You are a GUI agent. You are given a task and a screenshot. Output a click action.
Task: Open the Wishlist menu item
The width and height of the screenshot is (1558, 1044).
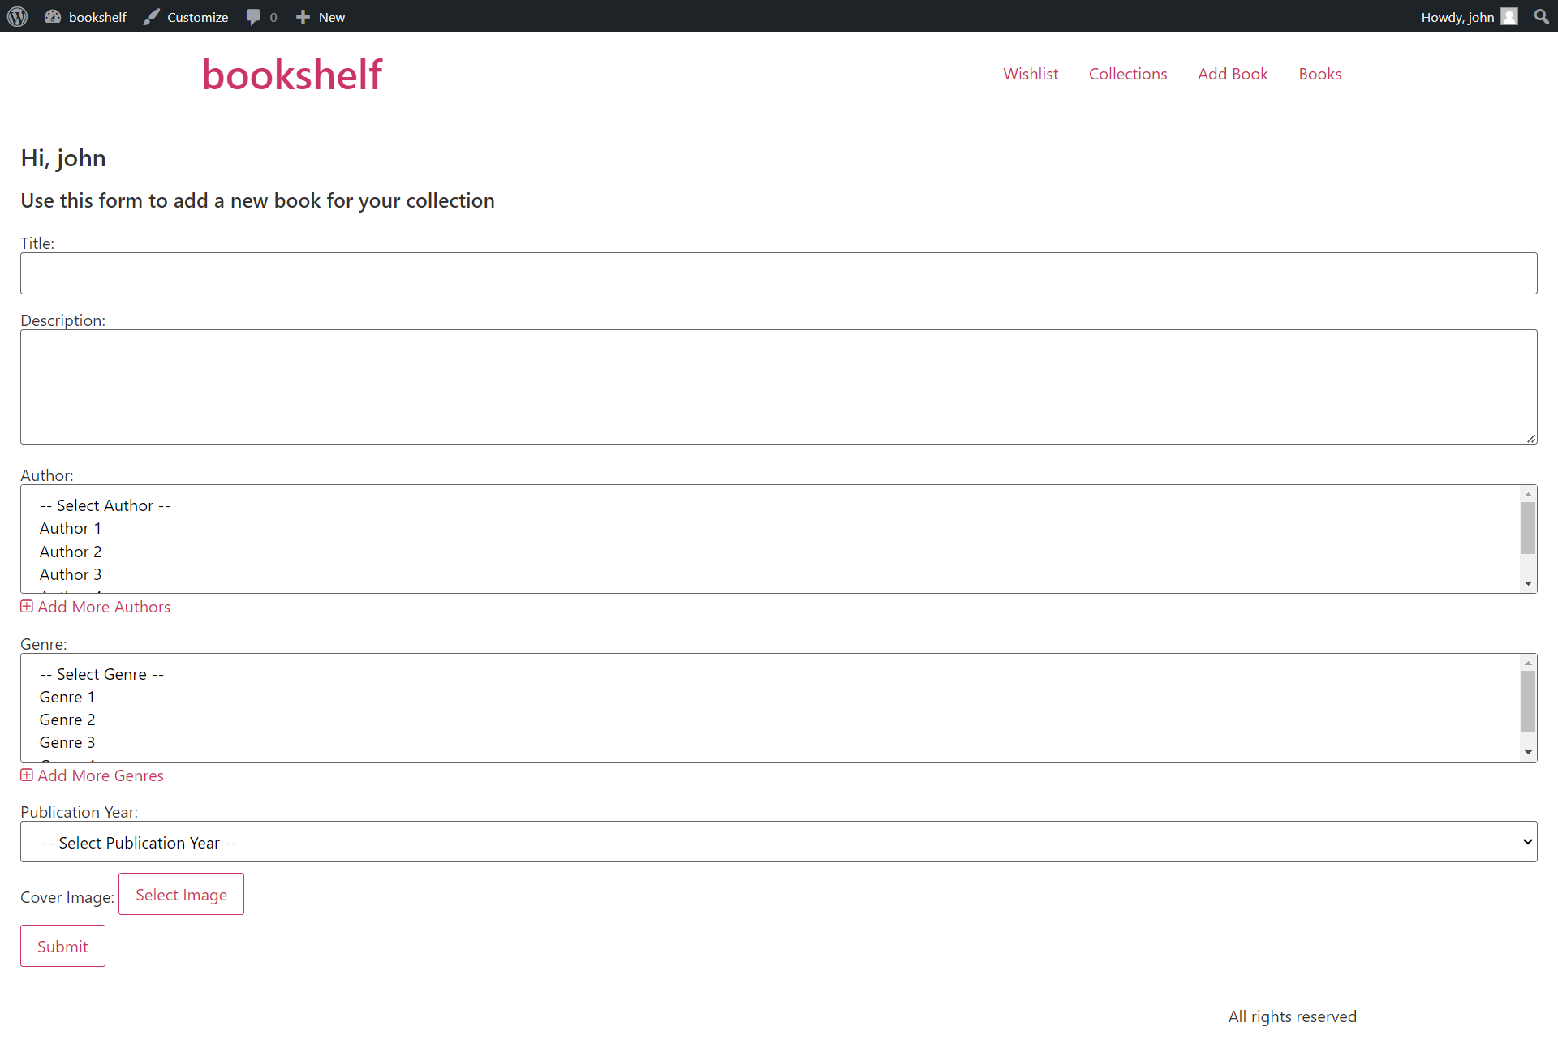(1031, 74)
